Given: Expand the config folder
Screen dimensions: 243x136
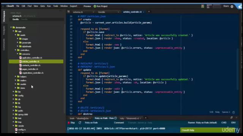Looking at the screenshot, I should coord(13,96).
